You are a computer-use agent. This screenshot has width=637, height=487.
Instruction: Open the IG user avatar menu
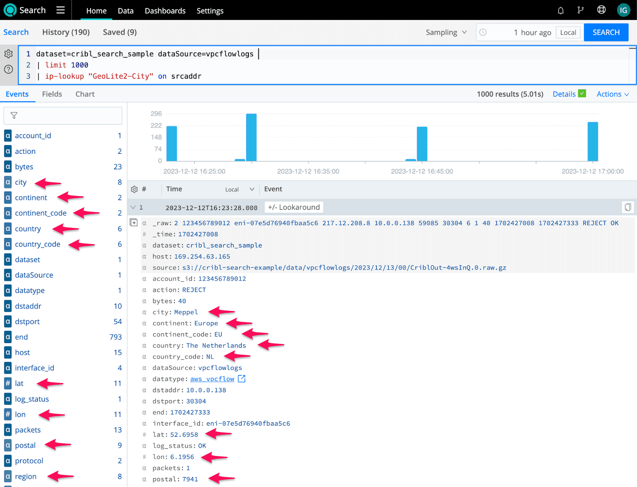pyautogui.click(x=623, y=10)
